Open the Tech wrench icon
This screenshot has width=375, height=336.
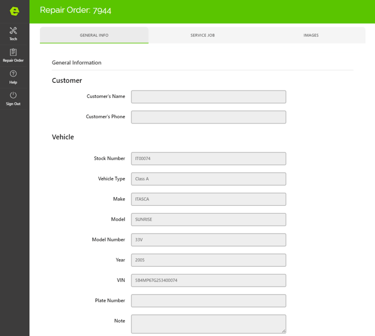(x=13, y=30)
